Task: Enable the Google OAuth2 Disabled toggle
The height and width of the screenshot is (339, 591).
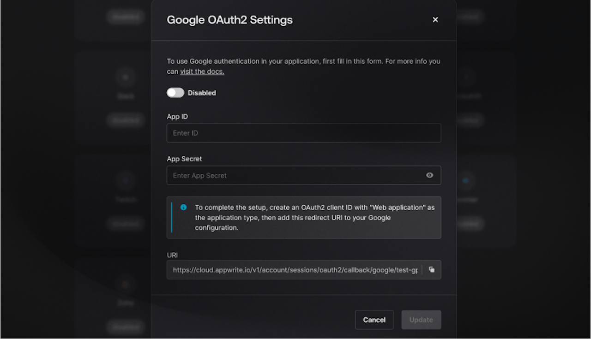Action: [175, 93]
